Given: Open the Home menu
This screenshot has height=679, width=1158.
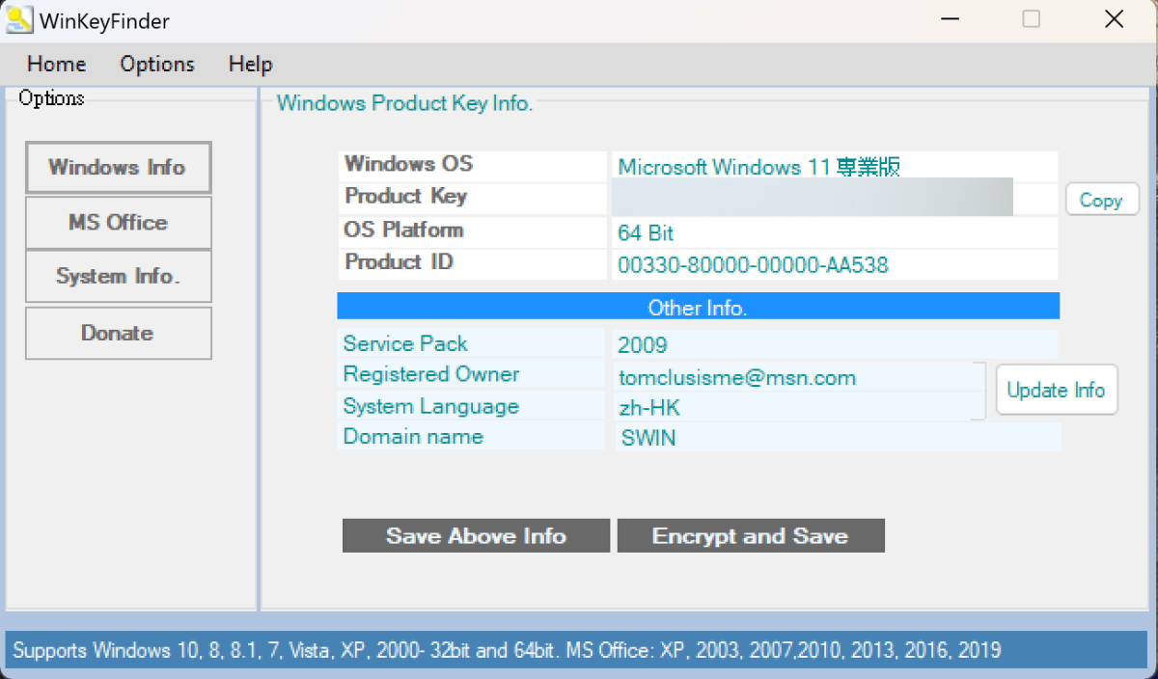Looking at the screenshot, I should pos(56,65).
